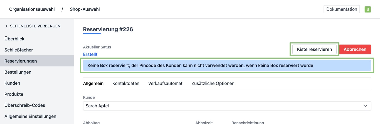Open Überschreib-Codes in the sidebar
Image resolution: width=380 pixels, height=124 pixels.
tap(25, 105)
